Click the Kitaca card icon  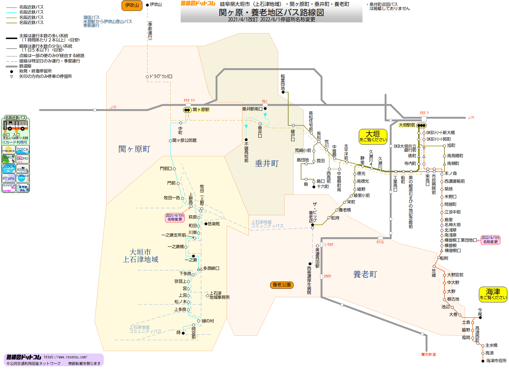[23, 169]
